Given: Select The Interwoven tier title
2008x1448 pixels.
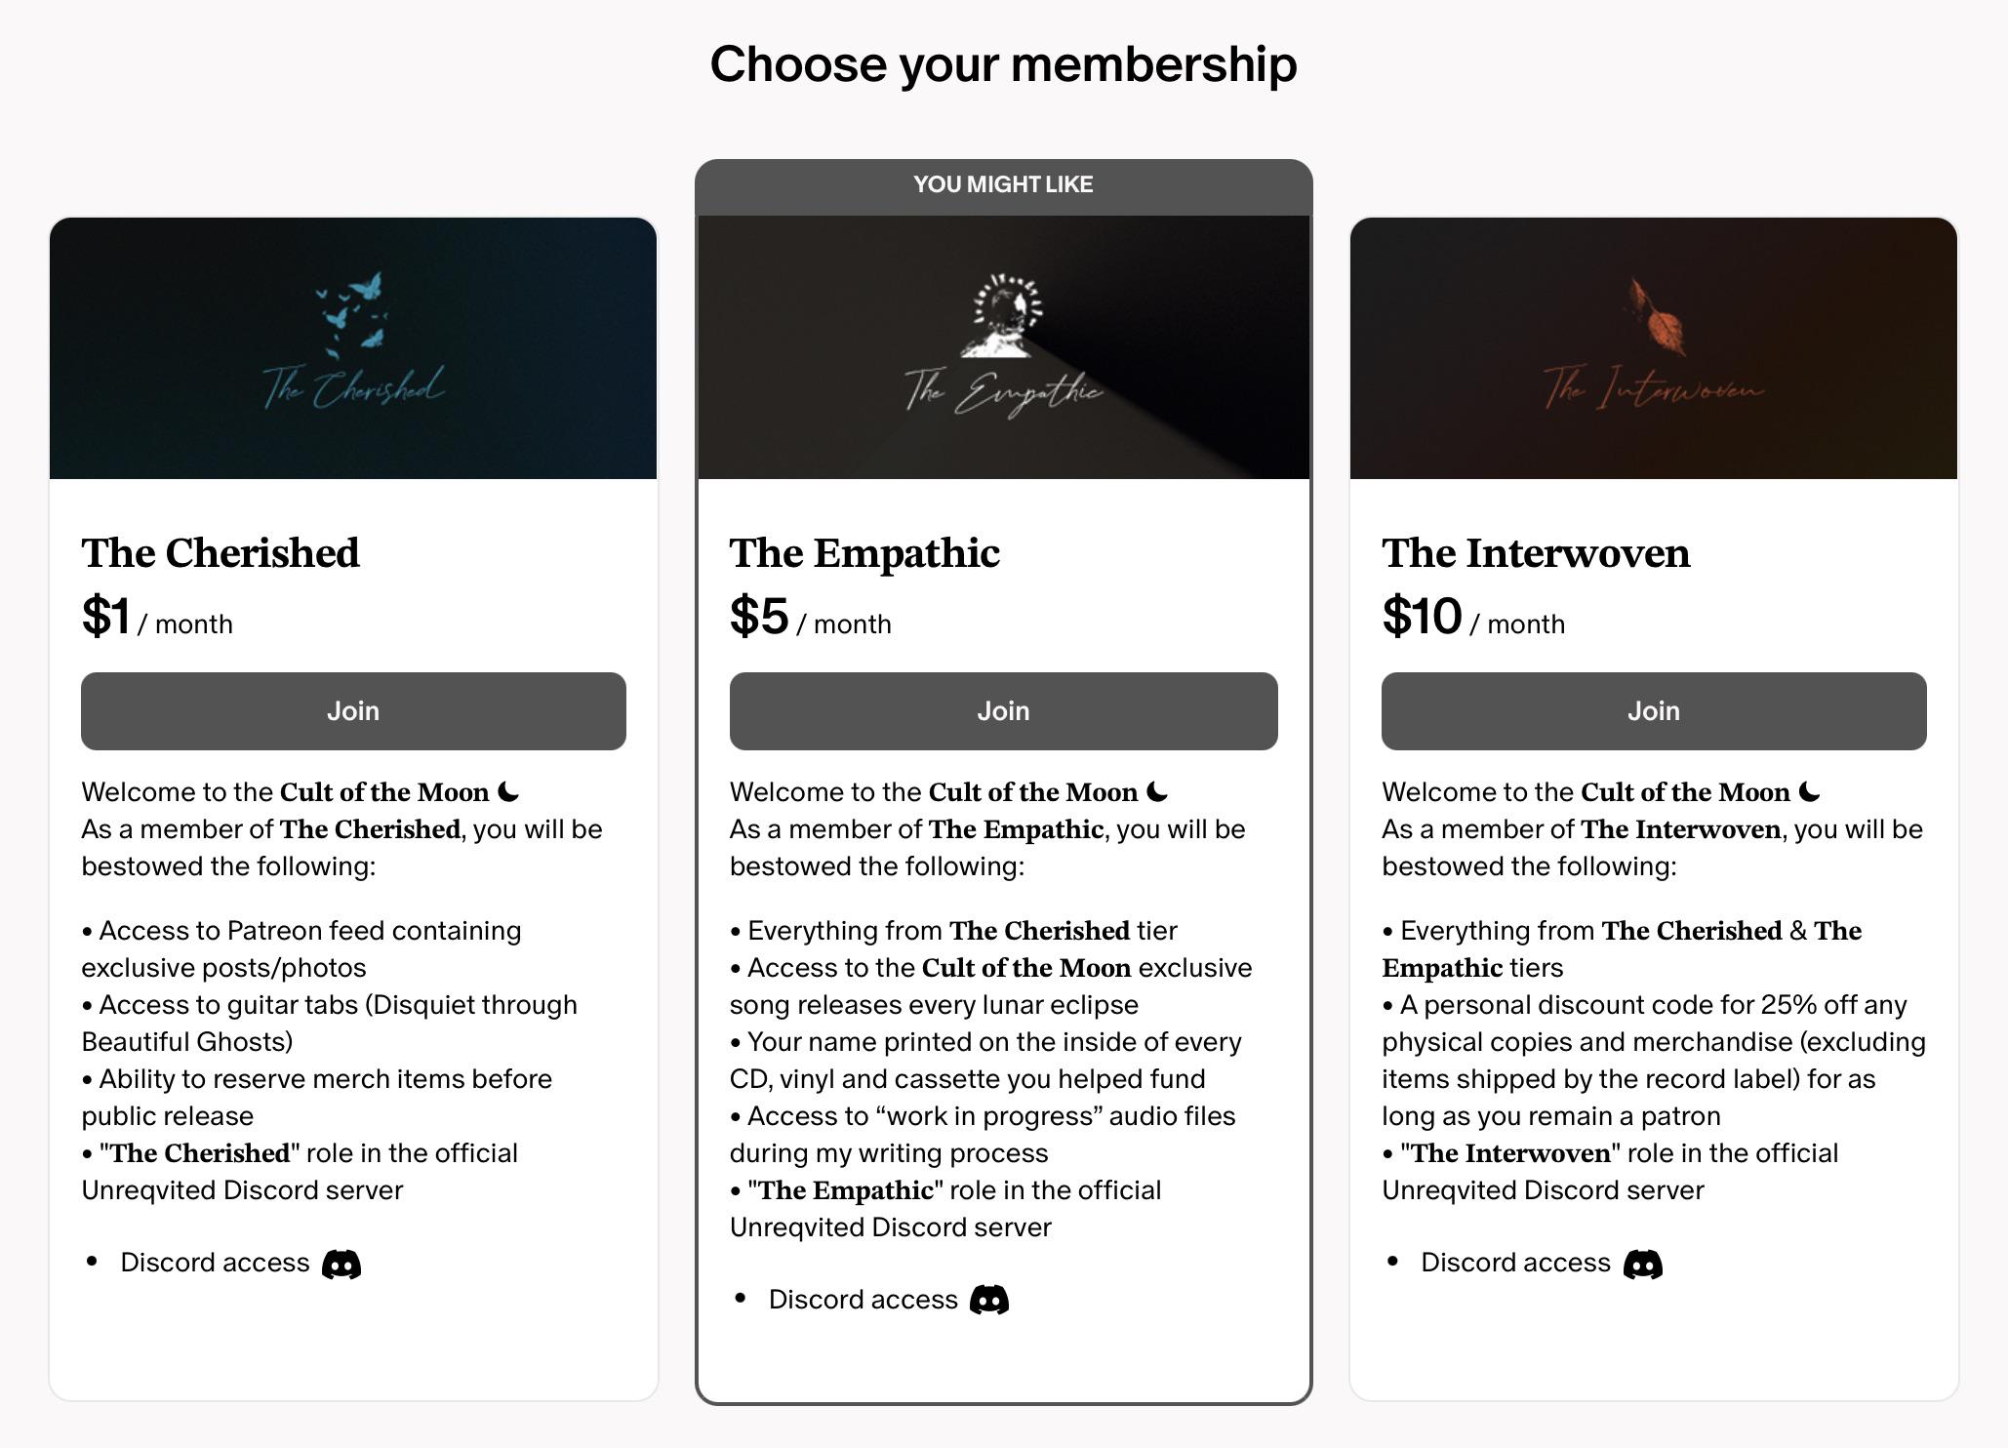Looking at the screenshot, I should click(x=1536, y=552).
